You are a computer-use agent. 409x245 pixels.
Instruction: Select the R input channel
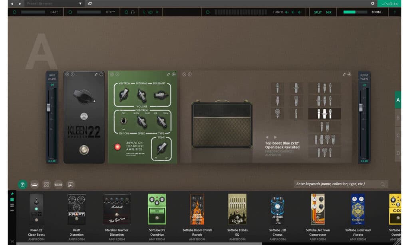click(157, 12)
